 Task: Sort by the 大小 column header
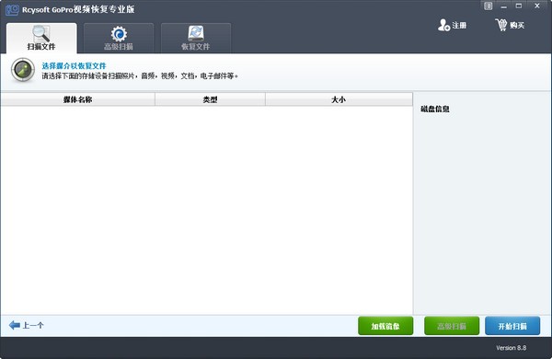coord(339,99)
